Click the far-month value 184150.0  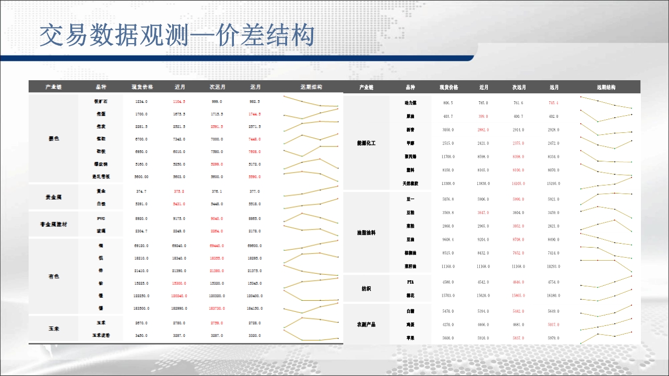pyautogui.click(x=255, y=308)
